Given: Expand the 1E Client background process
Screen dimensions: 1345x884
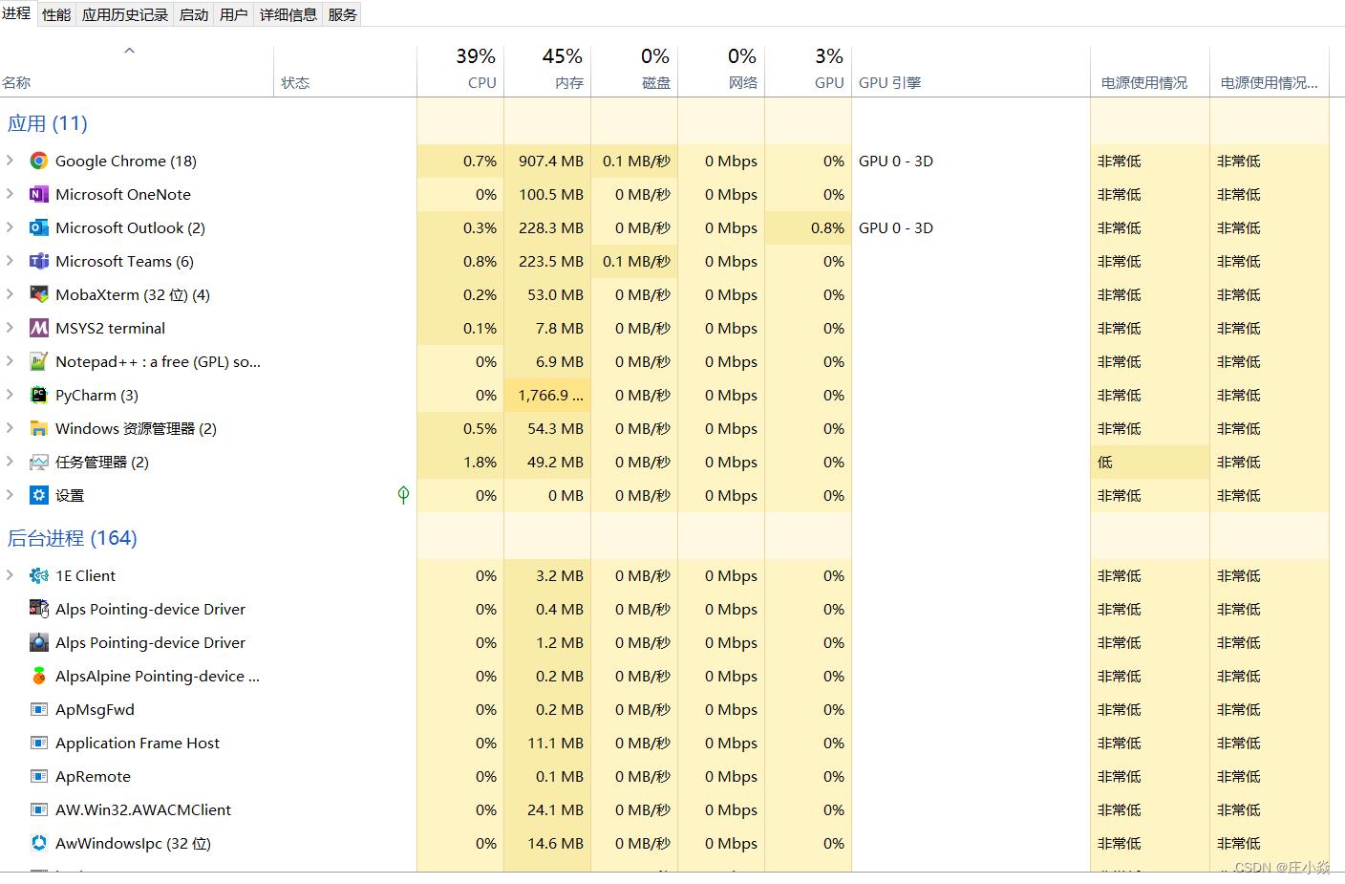Looking at the screenshot, I should coord(10,575).
